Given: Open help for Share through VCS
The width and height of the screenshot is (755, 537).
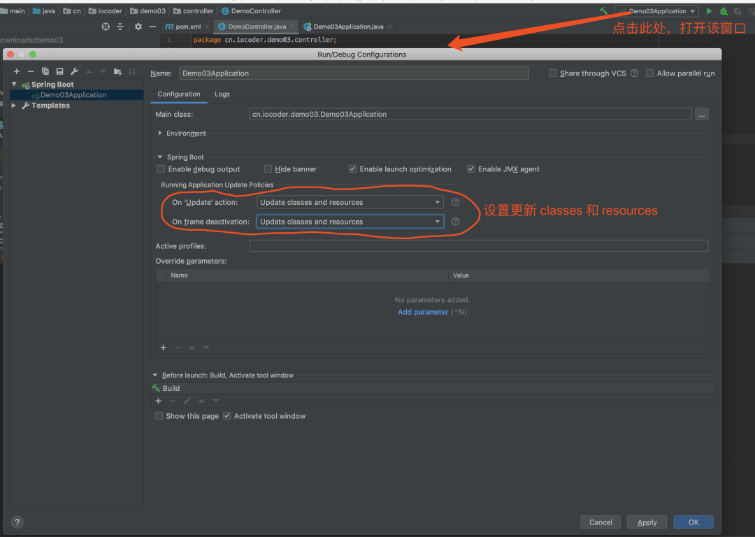Looking at the screenshot, I should point(635,73).
